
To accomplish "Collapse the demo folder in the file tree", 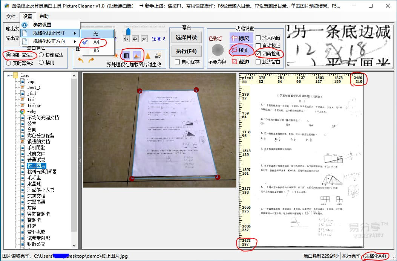I will click(x=8, y=75).
